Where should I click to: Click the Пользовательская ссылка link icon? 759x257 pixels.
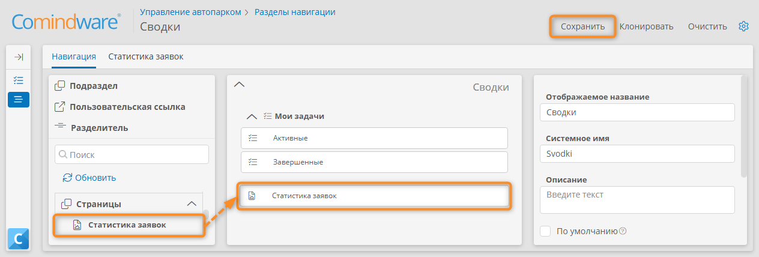pyautogui.click(x=60, y=107)
